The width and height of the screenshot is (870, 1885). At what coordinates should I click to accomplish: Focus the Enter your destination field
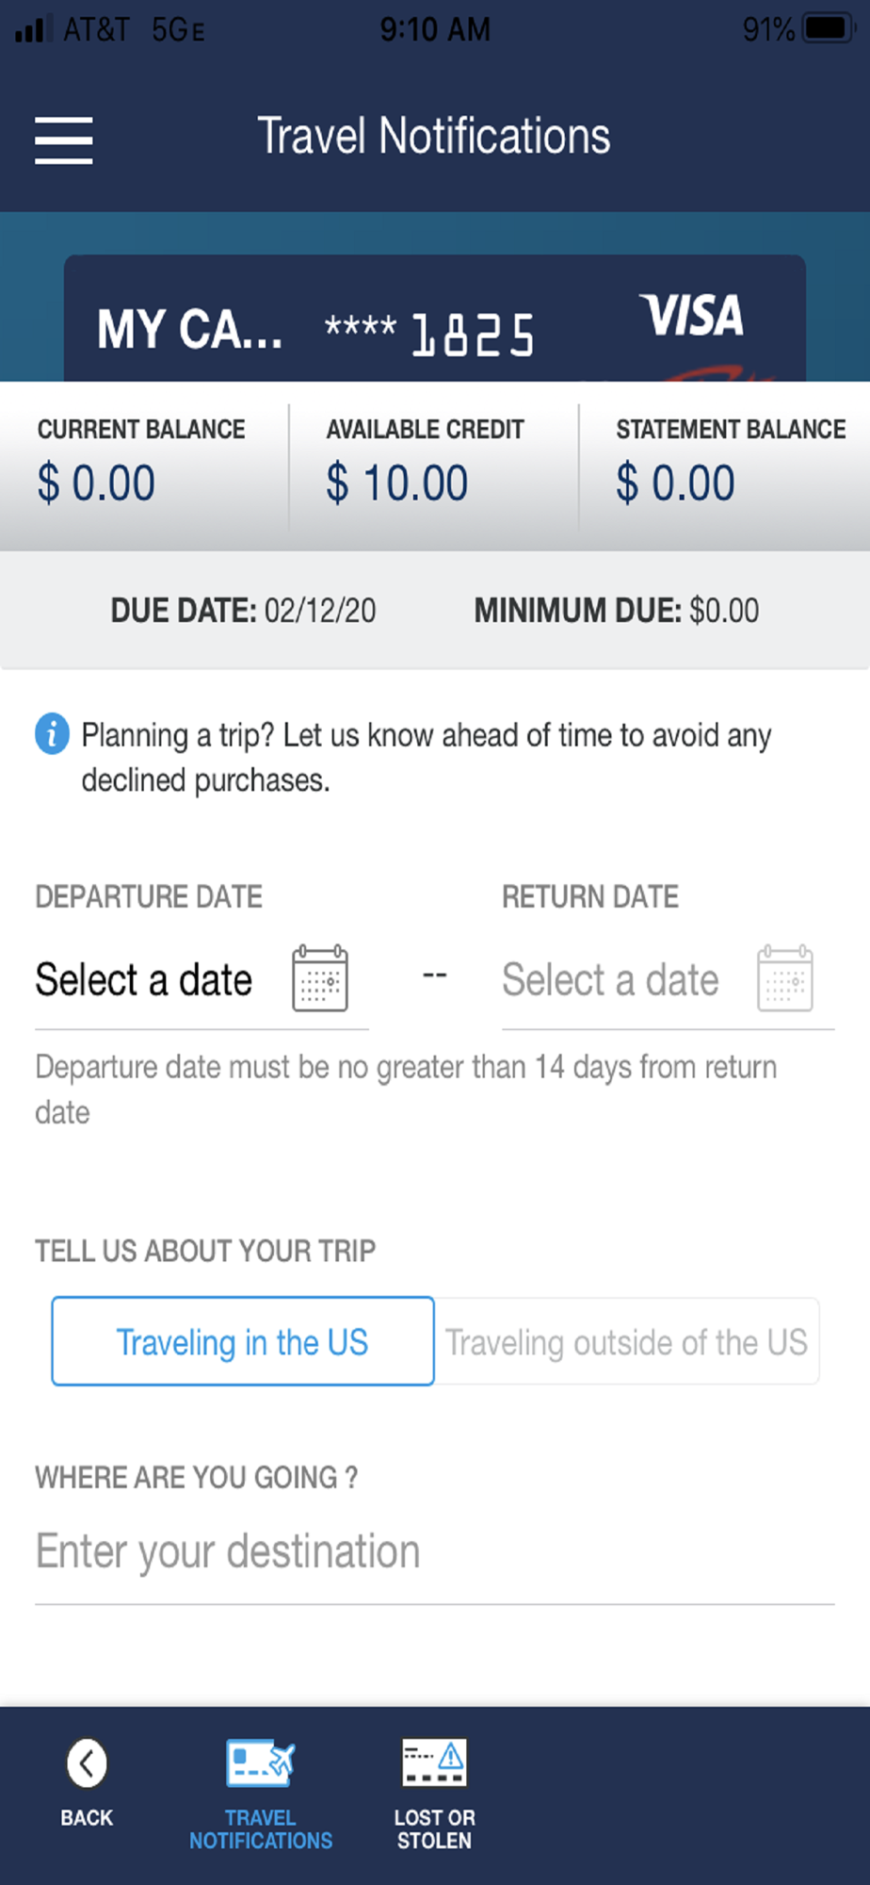[434, 1552]
